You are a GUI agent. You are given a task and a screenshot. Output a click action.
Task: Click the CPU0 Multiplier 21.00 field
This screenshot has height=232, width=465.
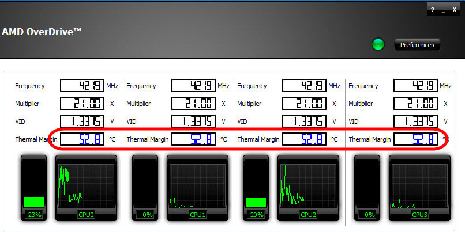(82, 104)
